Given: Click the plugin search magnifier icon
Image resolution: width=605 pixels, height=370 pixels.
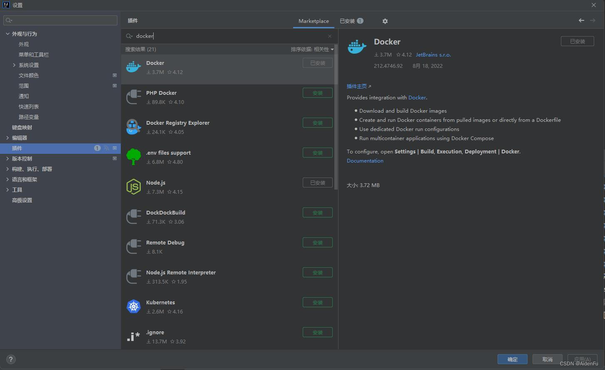Looking at the screenshot, I should 129,36.
